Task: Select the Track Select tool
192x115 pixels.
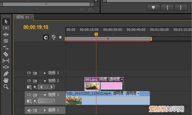Action: [x=6, y=28]
